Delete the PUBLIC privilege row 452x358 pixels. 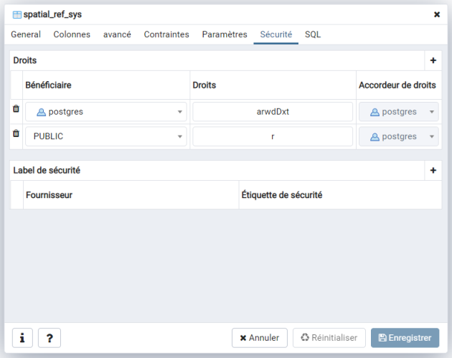17,133
